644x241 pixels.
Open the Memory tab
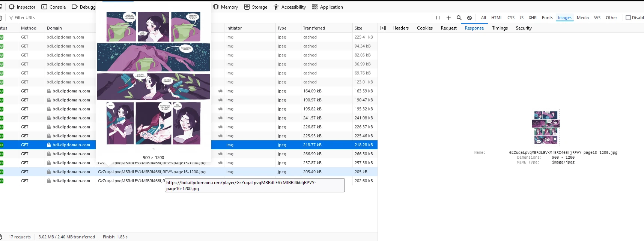[x=226, y=7]
